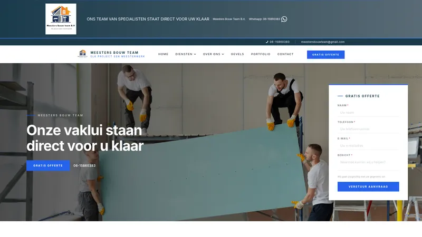Expand the Diensten dropdown chevron
Screen dimensions: 422x237
pyautogui.click(x=195, y=54)
